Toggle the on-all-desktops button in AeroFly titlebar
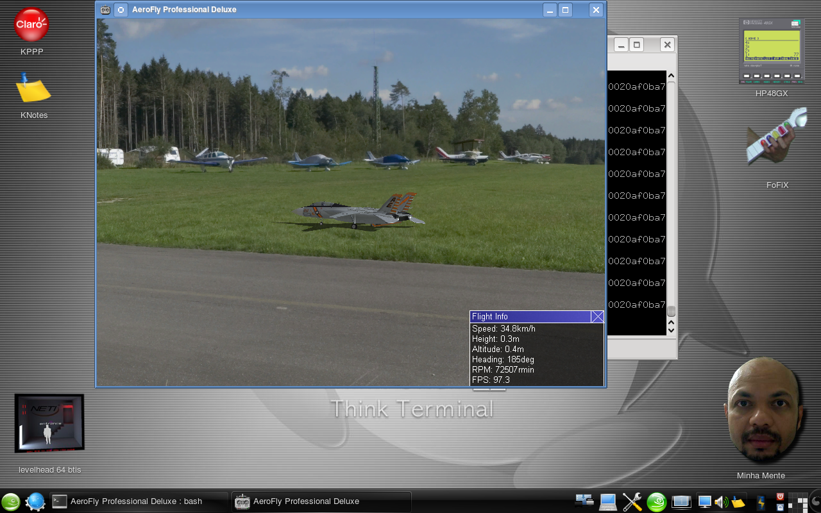 pos(121,10)
